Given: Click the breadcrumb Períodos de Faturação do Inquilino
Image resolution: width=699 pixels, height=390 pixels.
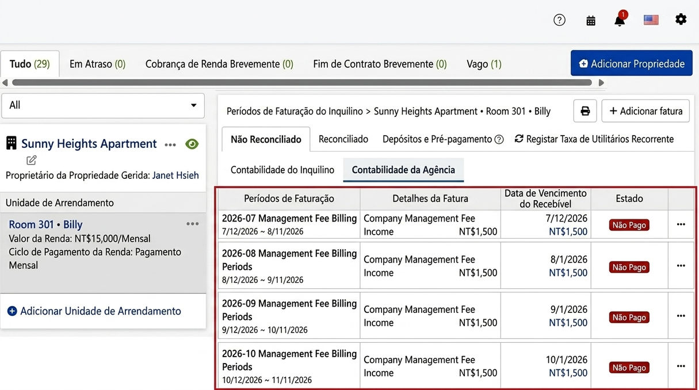Looking at the screenshot, I should pos(295,111).
